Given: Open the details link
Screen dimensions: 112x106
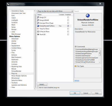Looking at the screenshot, I should pyautogui.click(x=77, y=81).
